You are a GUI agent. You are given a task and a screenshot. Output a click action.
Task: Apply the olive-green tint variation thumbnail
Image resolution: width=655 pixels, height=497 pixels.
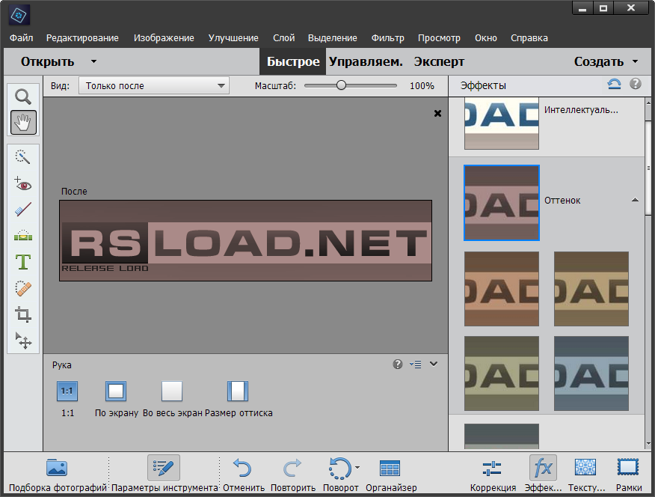(502, 373)
